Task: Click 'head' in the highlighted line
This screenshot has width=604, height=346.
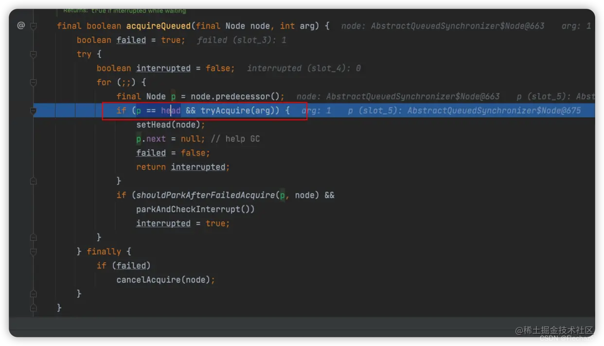Action: (x=171, y=110)
